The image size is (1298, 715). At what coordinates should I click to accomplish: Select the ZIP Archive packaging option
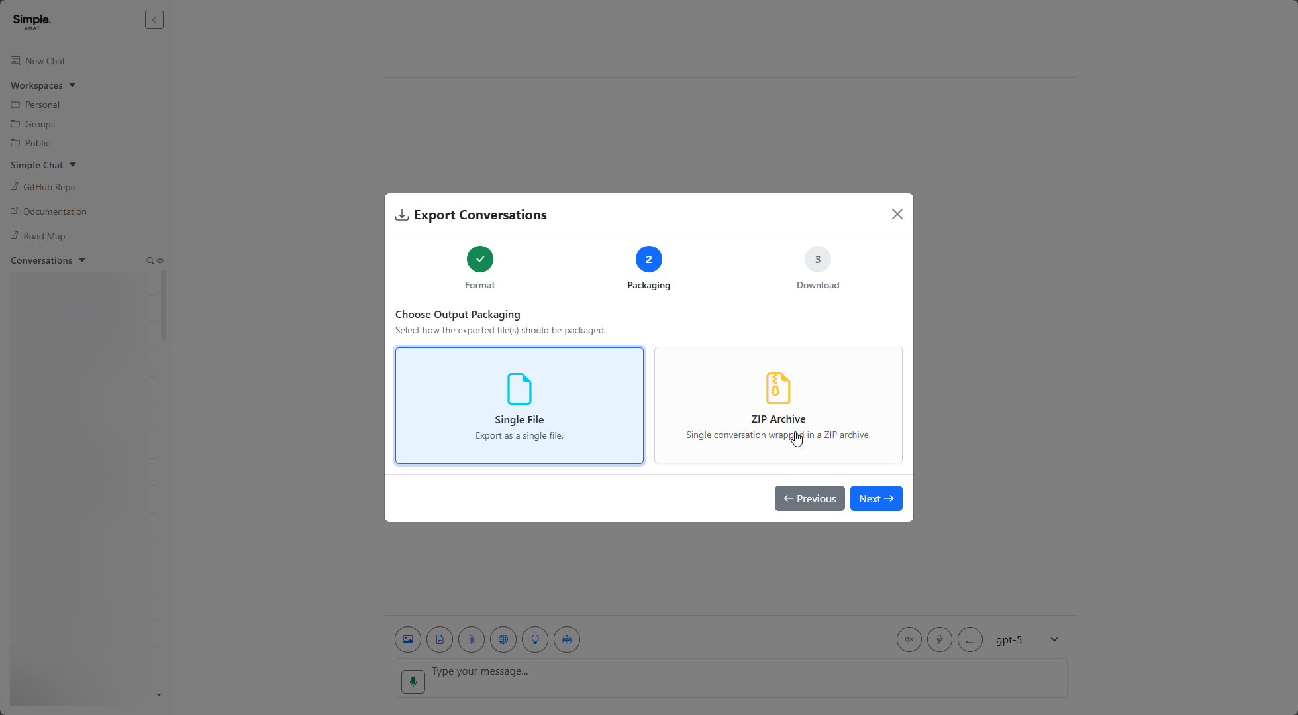click(778, 405)
